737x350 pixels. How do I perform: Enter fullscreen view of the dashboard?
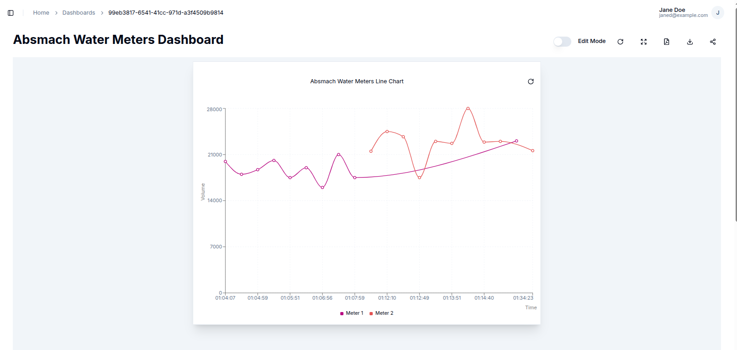coord(644,42)
